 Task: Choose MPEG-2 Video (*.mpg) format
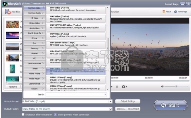pos(76,88)
